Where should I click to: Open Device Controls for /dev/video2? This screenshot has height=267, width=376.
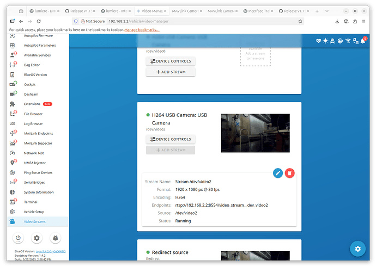[171, 139]
